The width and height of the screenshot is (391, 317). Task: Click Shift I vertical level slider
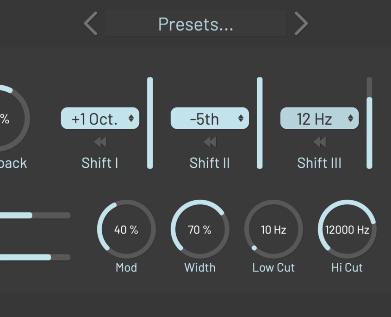click(x=150, y=123)
